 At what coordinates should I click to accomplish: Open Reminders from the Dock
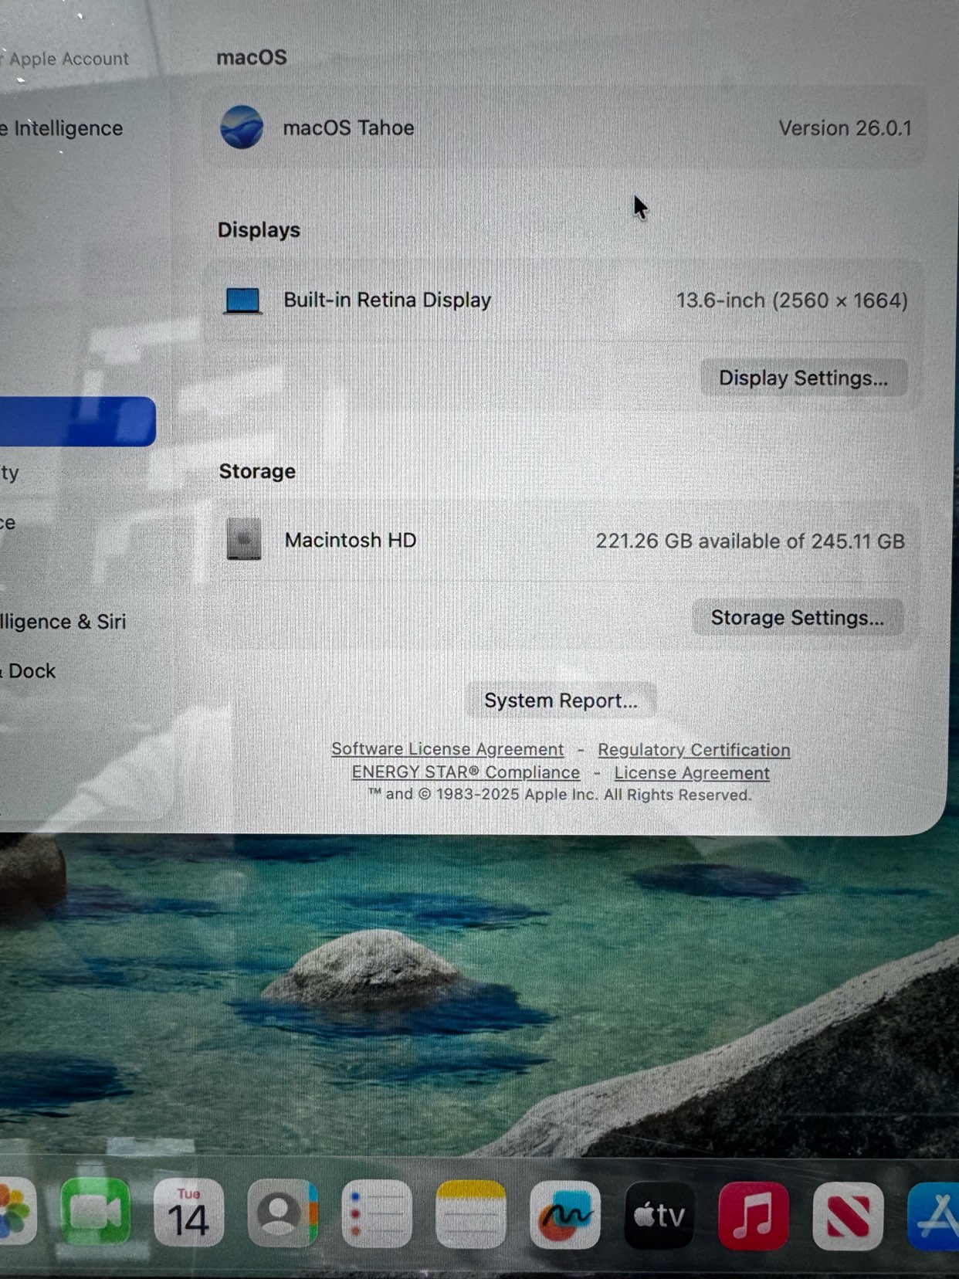pyautogui.click(x=377, y=1214)
